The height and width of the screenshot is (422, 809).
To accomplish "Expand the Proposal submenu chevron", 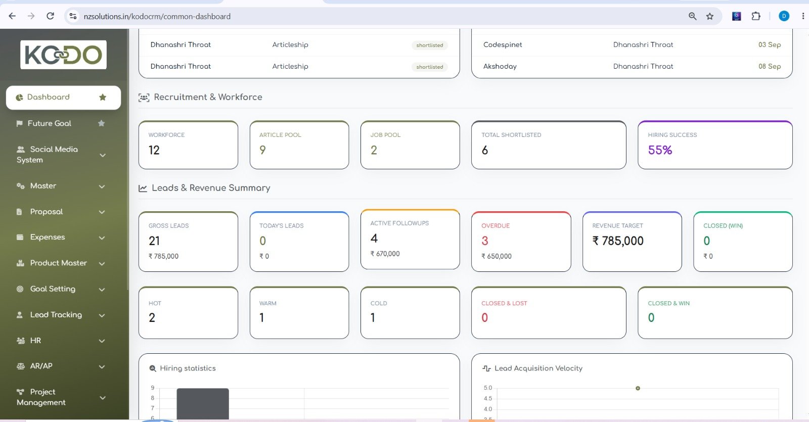I will pos(102,212).
